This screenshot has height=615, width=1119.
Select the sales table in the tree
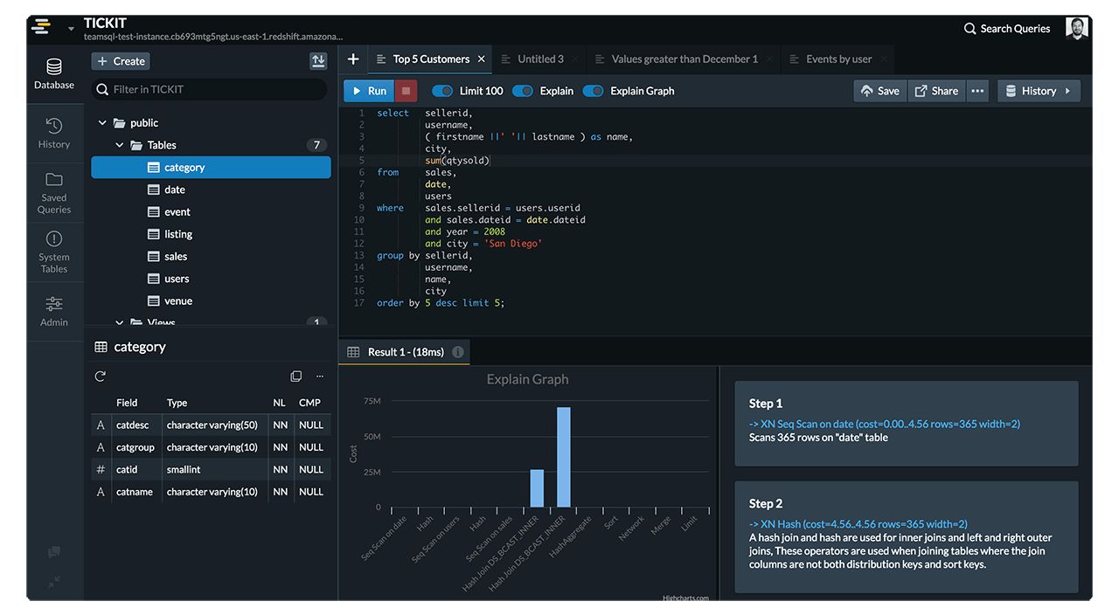(x=175, y=256)
